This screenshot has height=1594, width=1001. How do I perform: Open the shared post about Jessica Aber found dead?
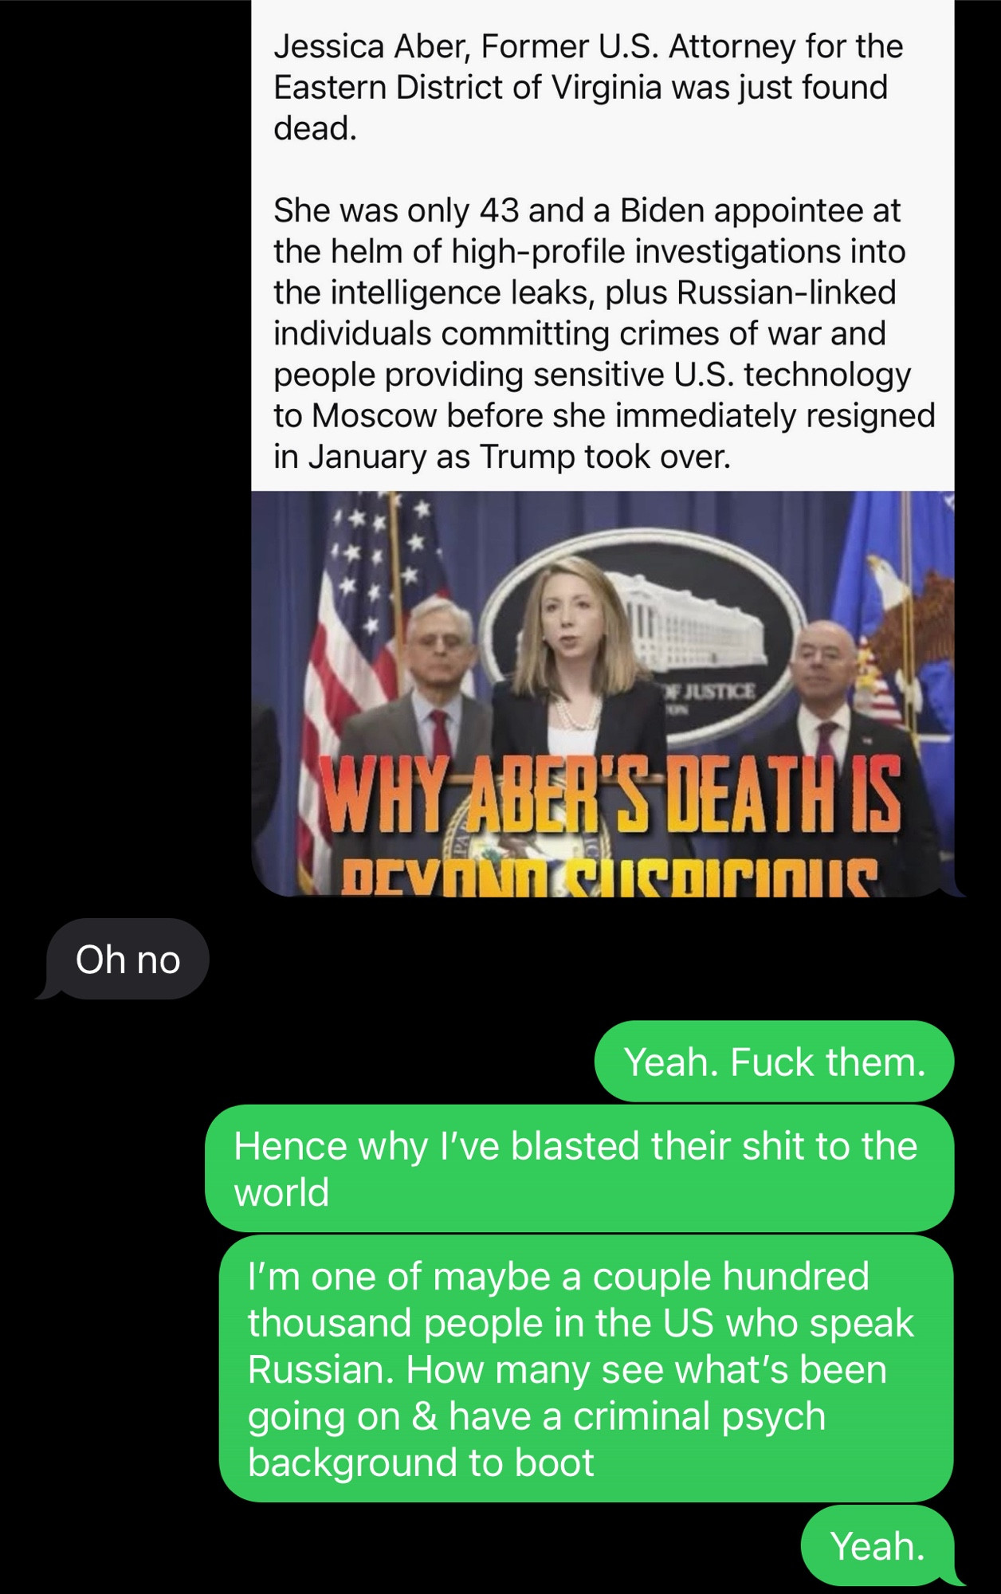(x=603, y=446)
